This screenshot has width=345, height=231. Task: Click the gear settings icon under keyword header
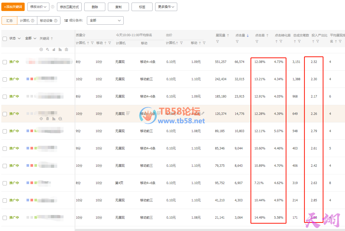coord(41,49)
